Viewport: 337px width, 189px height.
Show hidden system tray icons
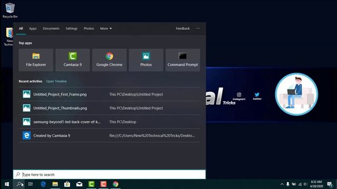click(282, 184)
